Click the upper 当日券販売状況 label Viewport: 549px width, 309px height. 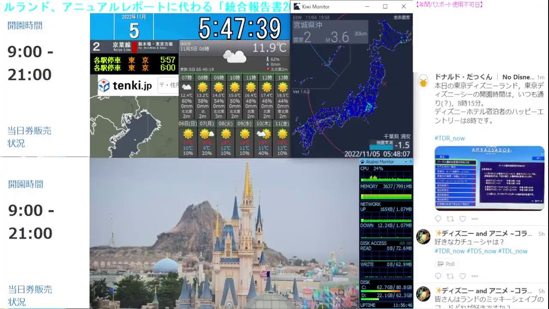(x=29, y=137)
